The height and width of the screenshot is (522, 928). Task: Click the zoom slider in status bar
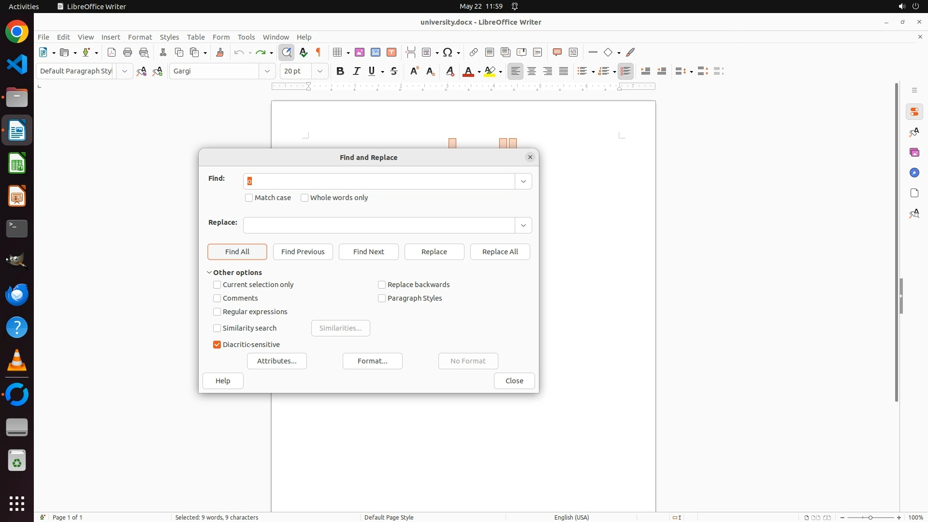[x=870, y=517]
